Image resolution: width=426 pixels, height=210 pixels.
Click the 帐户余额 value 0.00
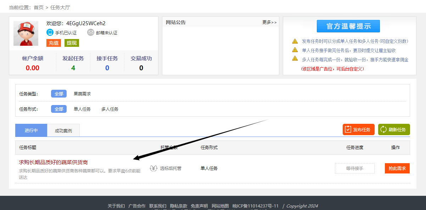click(x=33, y=68)
